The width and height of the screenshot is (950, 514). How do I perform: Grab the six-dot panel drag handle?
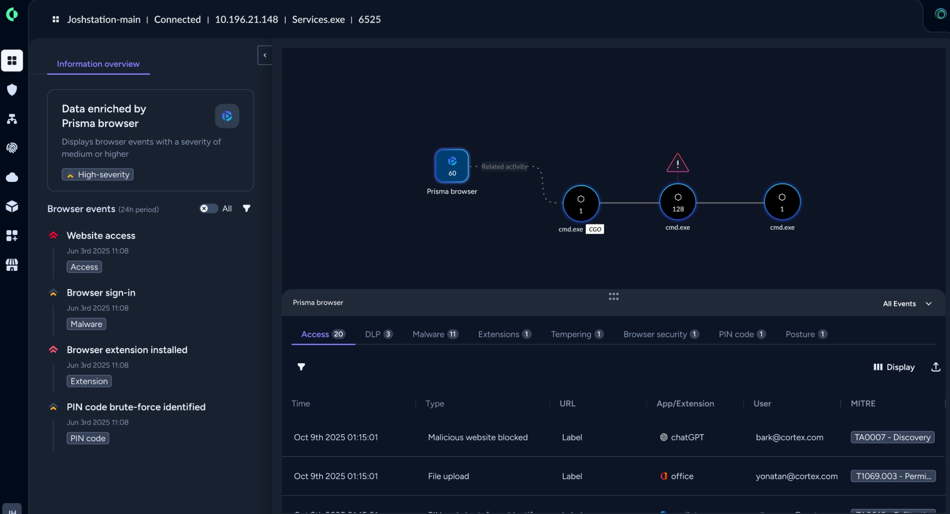click(x=614, y=296)
